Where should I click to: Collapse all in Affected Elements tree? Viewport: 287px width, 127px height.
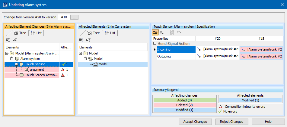tap(88, 39)
